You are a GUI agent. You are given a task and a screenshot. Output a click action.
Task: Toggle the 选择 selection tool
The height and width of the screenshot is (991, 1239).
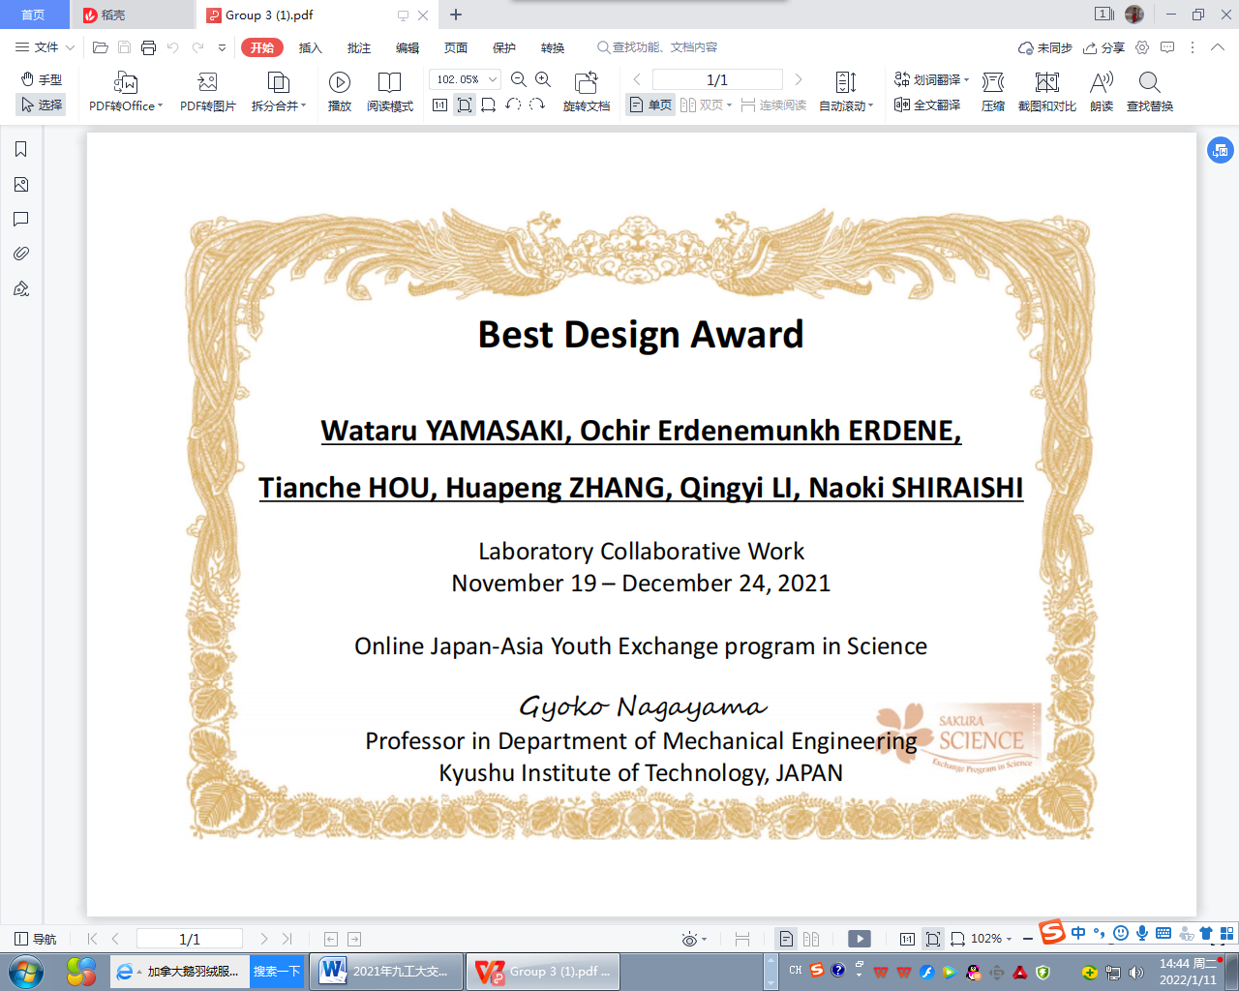click(42, 105)
